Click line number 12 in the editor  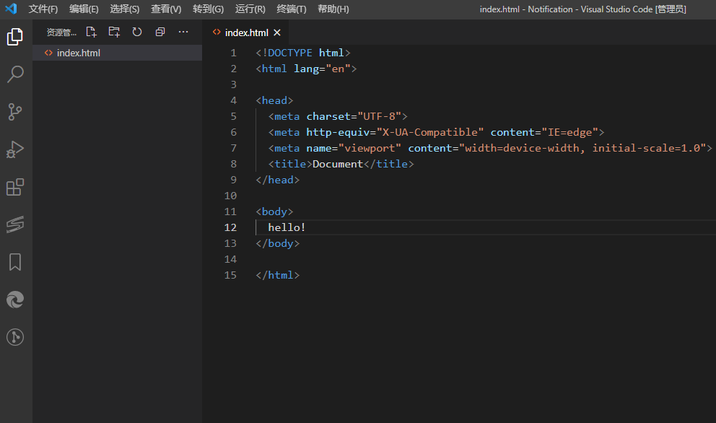[230, 227]
